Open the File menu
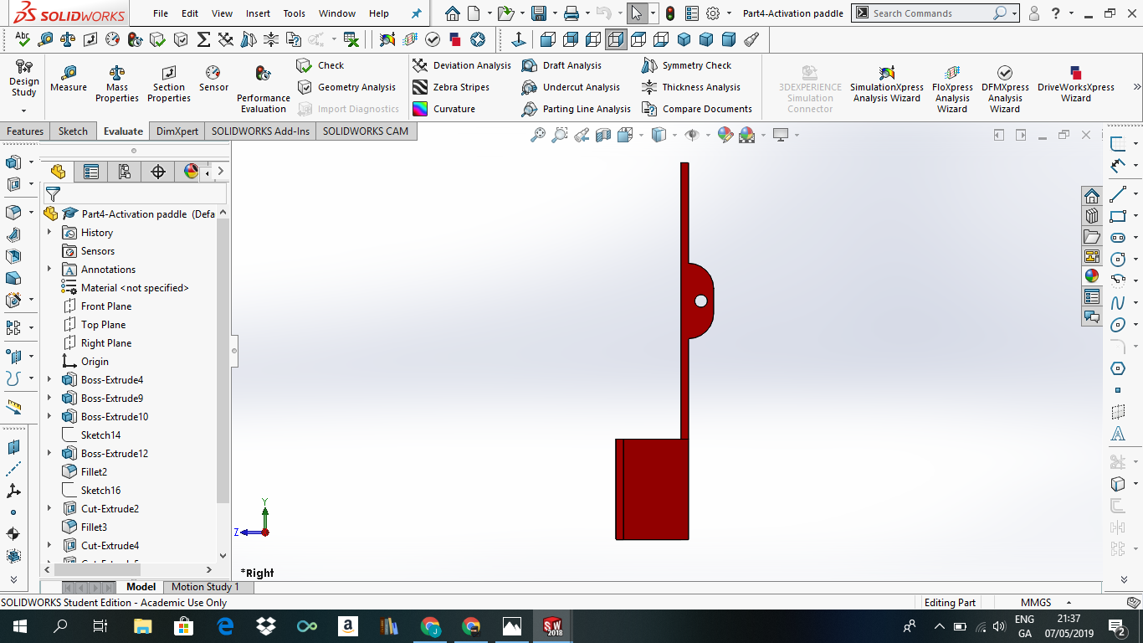Viewport: 1143px width, 643px height. point(161,13)
